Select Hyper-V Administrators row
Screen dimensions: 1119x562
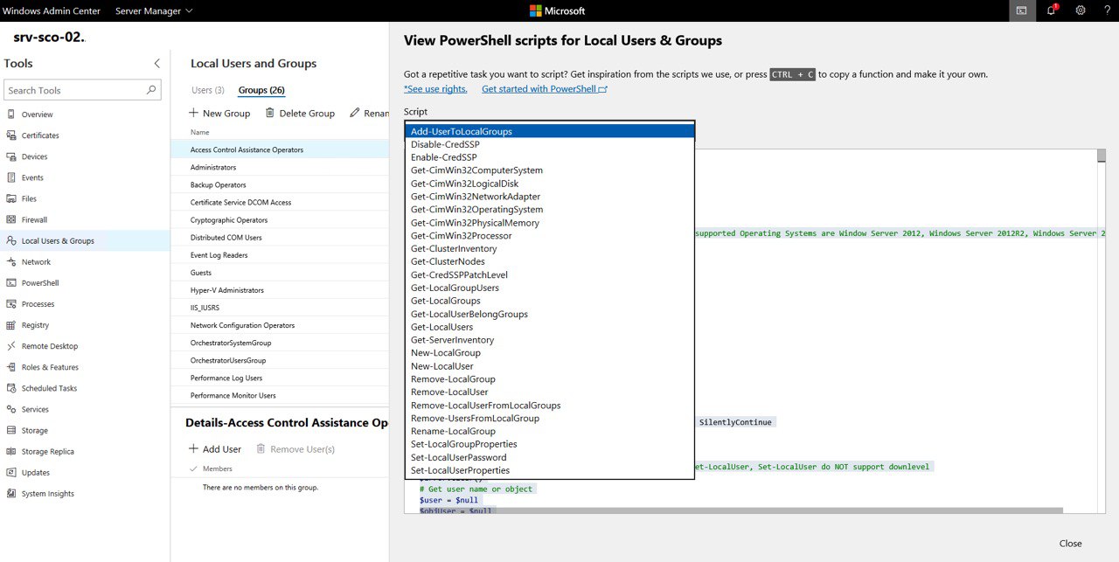(280, 290)
